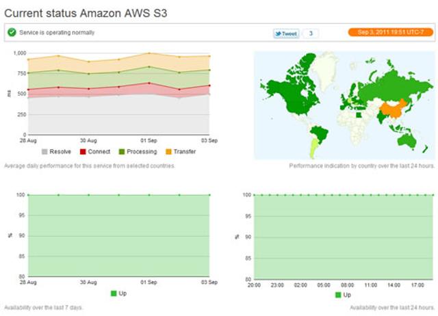Toggle the Resolve legend series
This screenshot has width=438, height=316.
[56, 151]
